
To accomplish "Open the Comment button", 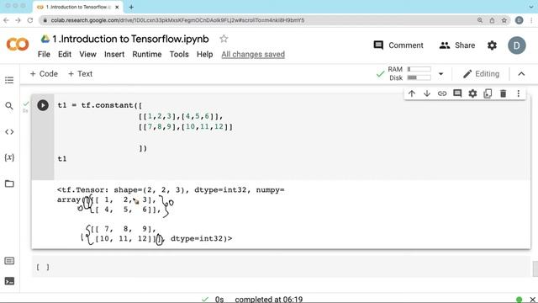I will (x=398, y=45).
